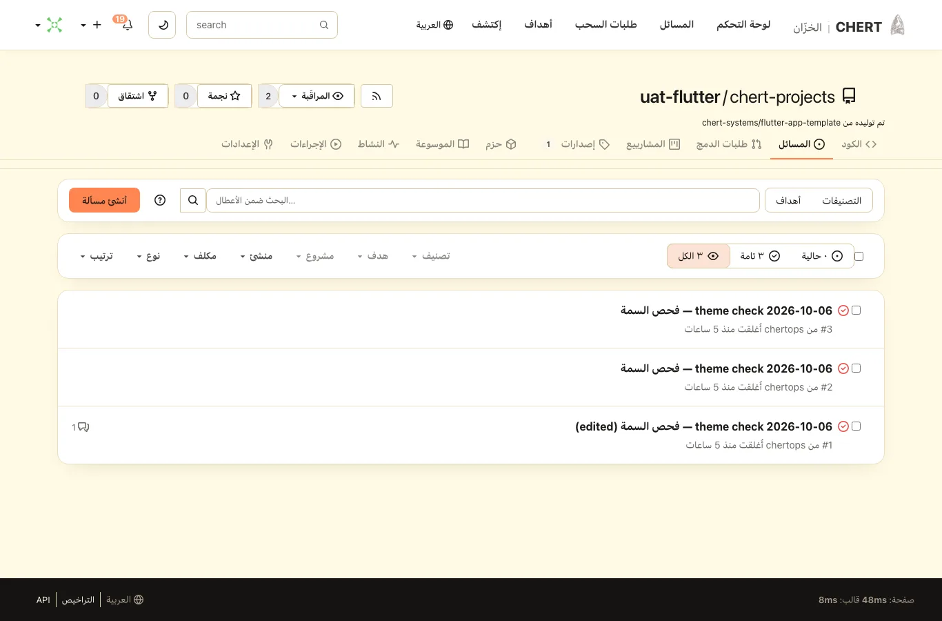942x621 pixels.
Task: Open the التصنيفات labels button
Action: (841, 200)
